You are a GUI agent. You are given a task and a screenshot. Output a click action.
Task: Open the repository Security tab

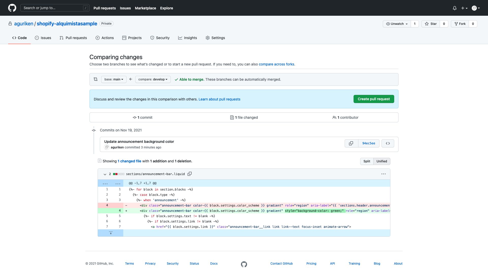(x=160, y=38)
